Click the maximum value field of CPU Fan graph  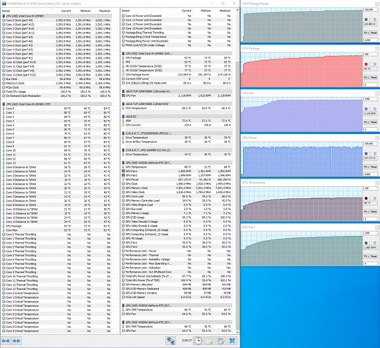[370, 99]
